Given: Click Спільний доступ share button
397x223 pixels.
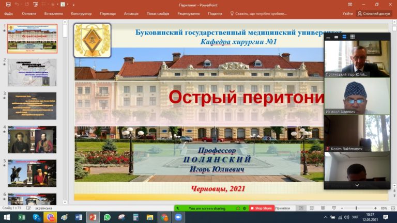Looking at the screenshot, I should [x=373, y=14].
